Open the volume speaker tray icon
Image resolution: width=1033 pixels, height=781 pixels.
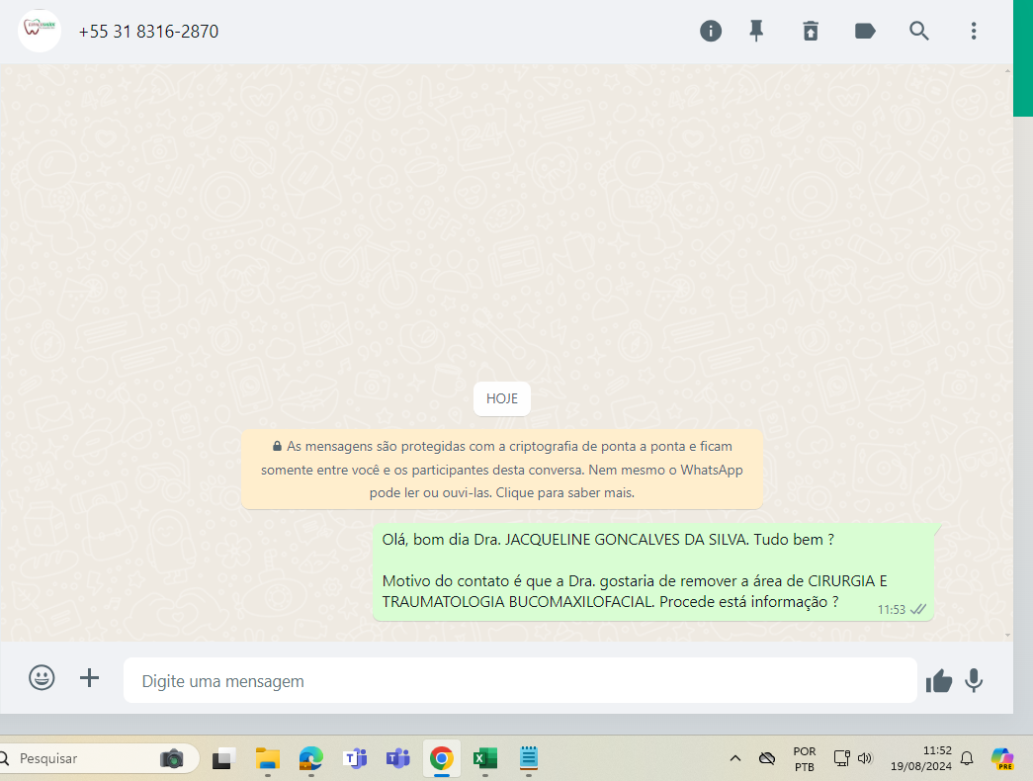coord(865,758)
